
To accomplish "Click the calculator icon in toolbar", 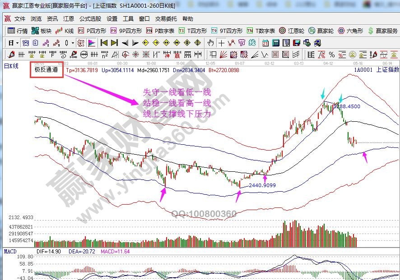I will pyautogui.click(x=274, y=43).
